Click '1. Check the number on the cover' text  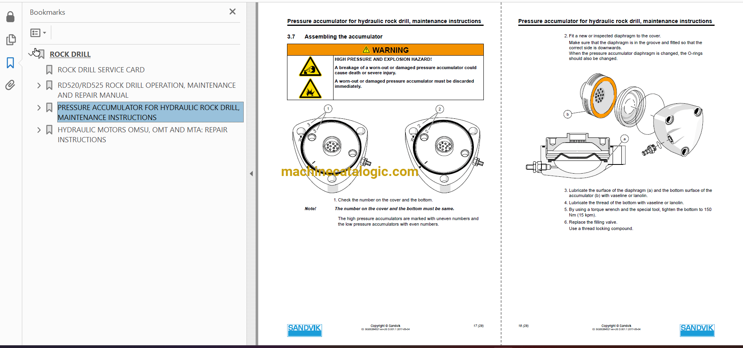(x=383, y=200)
